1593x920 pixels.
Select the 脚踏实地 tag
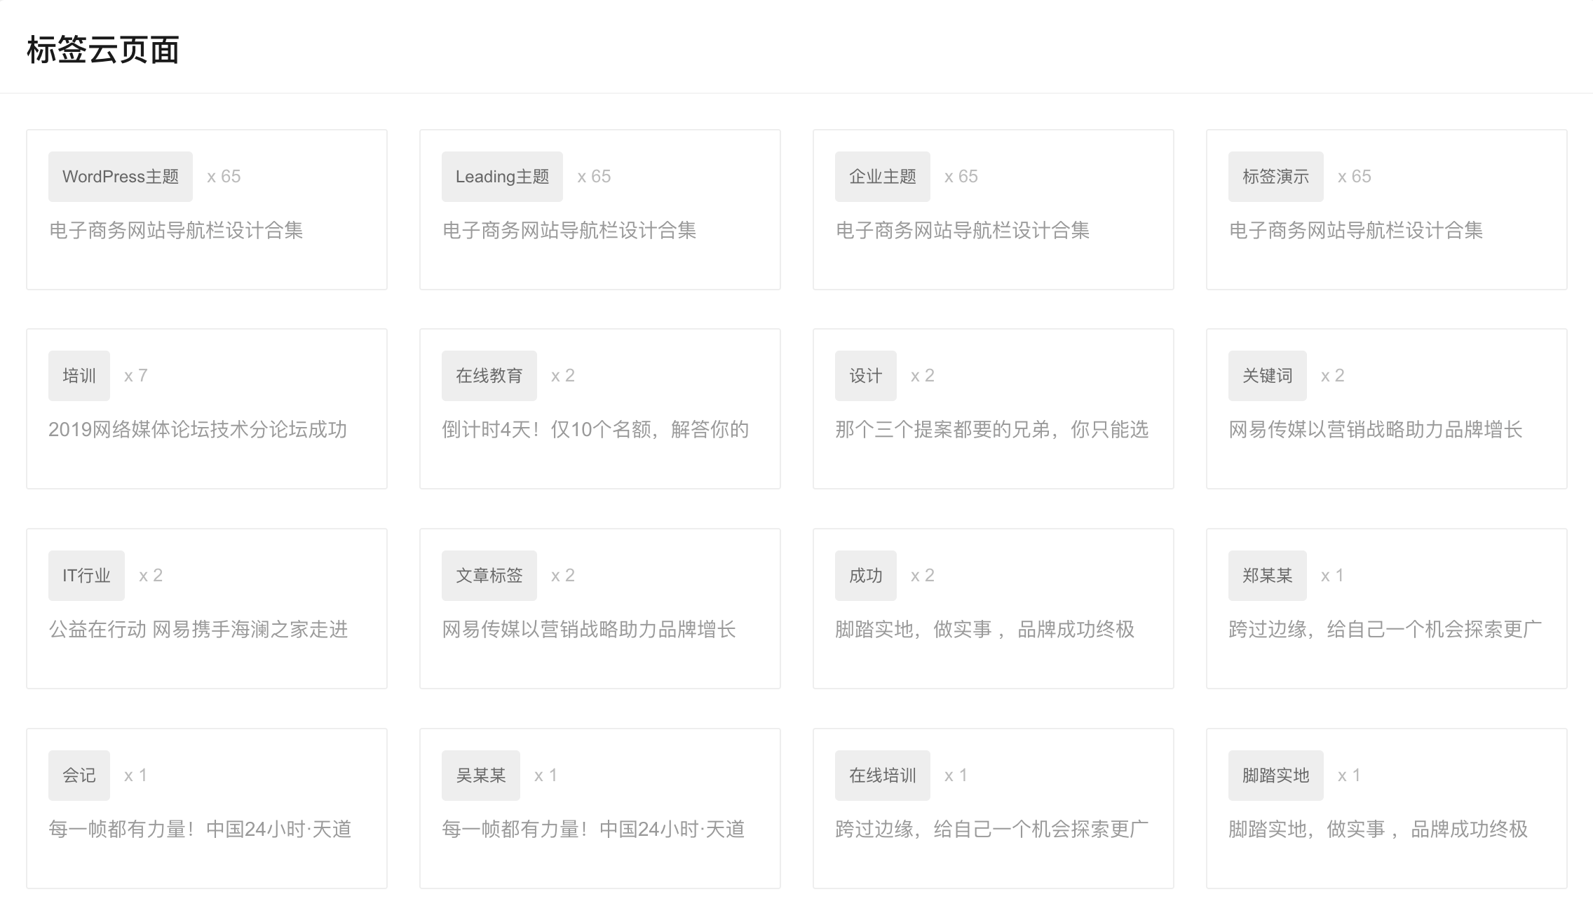click(x=1275, y=774)
